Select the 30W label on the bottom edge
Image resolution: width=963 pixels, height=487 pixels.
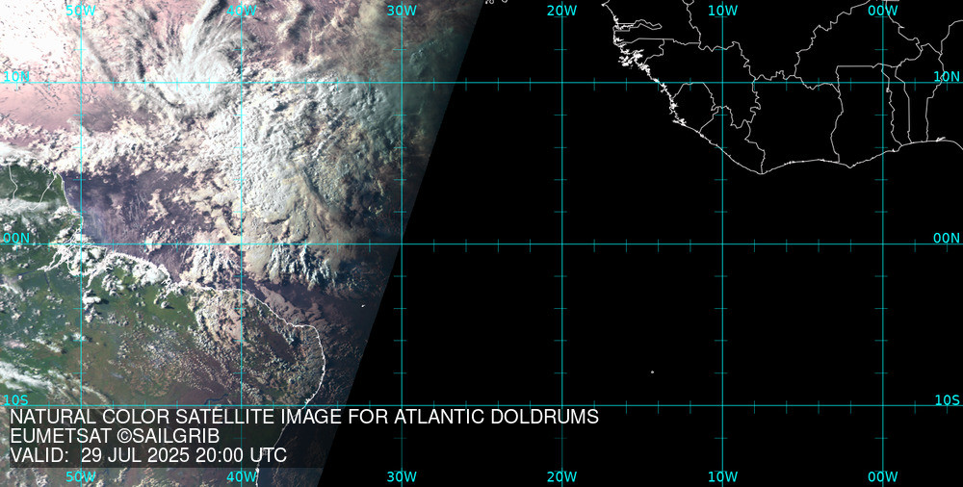click(x=402, y=477)
